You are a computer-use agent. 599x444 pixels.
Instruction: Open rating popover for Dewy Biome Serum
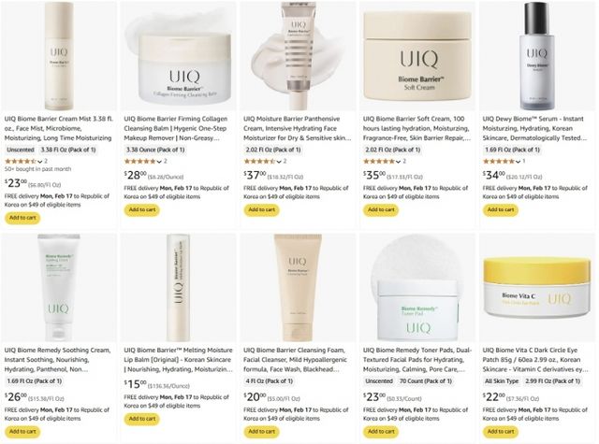point(518,162)
